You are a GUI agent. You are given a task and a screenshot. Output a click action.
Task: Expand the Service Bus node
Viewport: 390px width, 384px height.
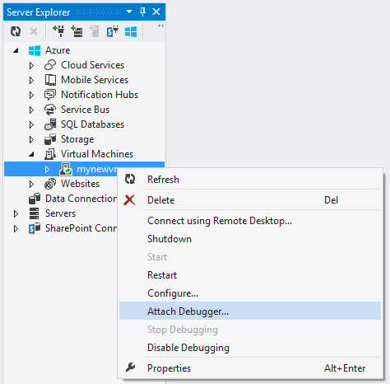(x=31, y=110)
